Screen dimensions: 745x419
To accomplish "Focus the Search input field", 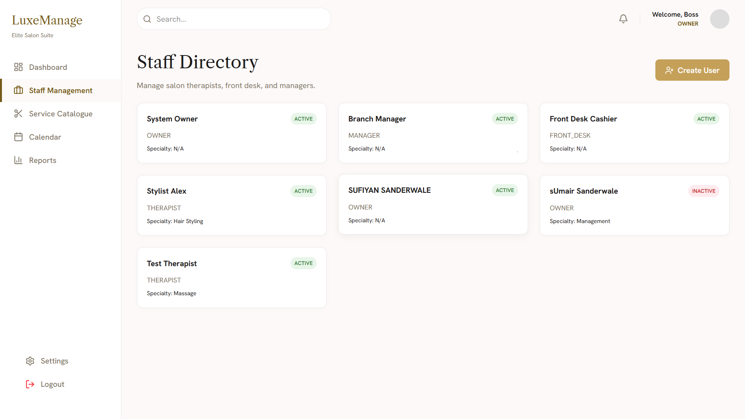I will tap(234, 19).
